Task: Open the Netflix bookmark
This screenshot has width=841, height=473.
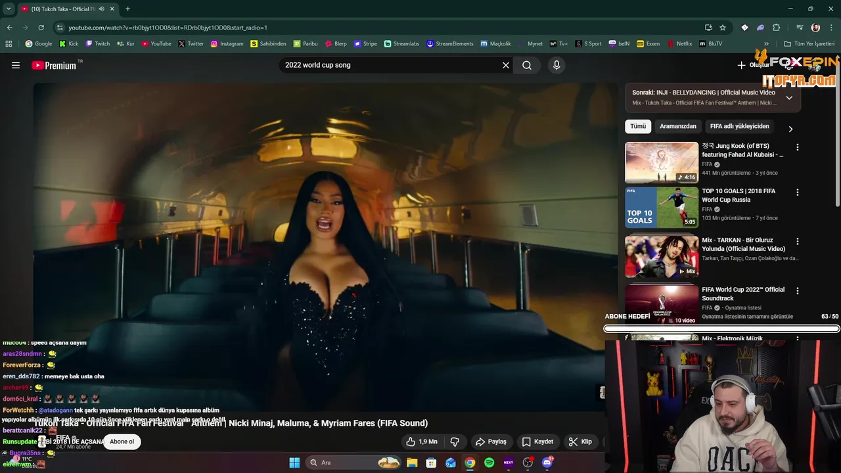Action: (679, 44)
